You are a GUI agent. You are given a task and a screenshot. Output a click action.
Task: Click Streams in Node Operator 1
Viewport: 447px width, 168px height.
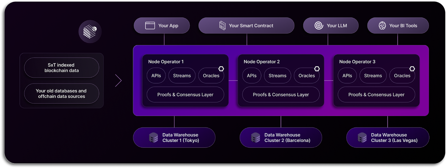pyautogui.click(x=182, y=75)
